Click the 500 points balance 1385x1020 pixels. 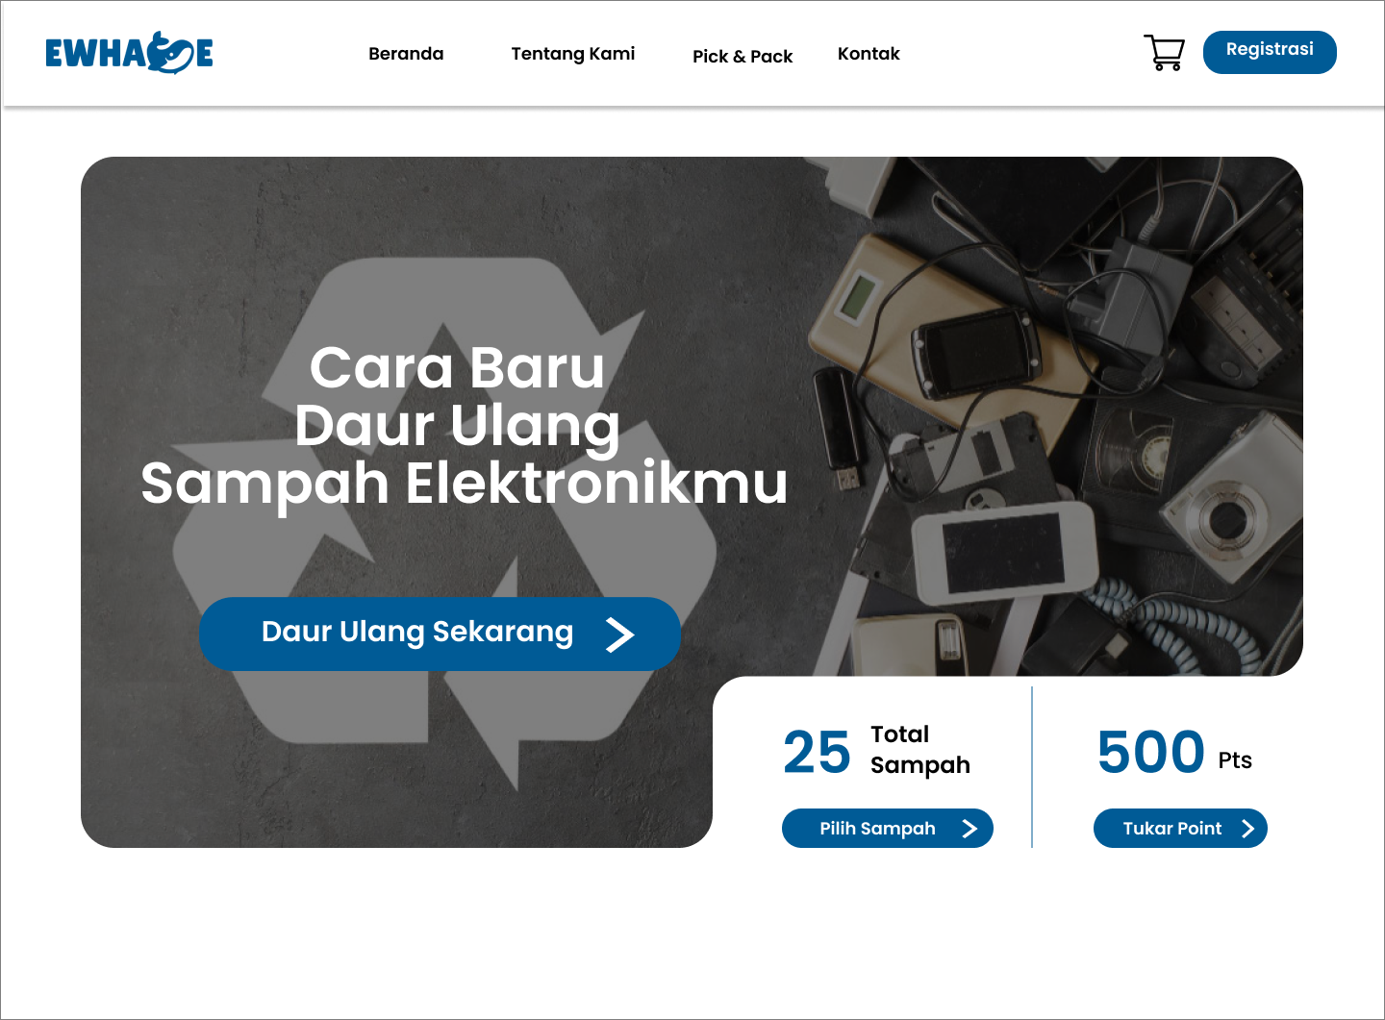[x=1150, y=752]
